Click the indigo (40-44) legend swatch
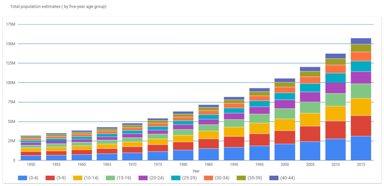The image size is (384, 186). [x=274, y=178]
